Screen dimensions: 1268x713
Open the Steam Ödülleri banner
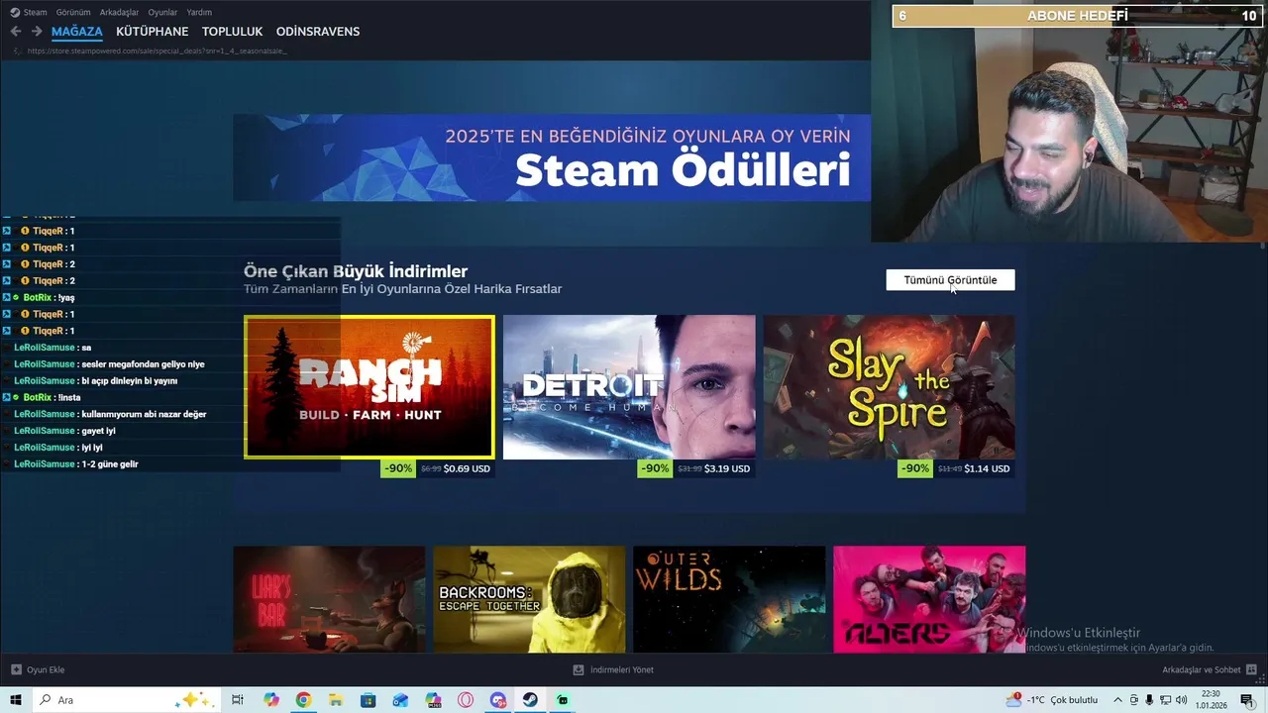pyautogui.click(x=552, y=157)
